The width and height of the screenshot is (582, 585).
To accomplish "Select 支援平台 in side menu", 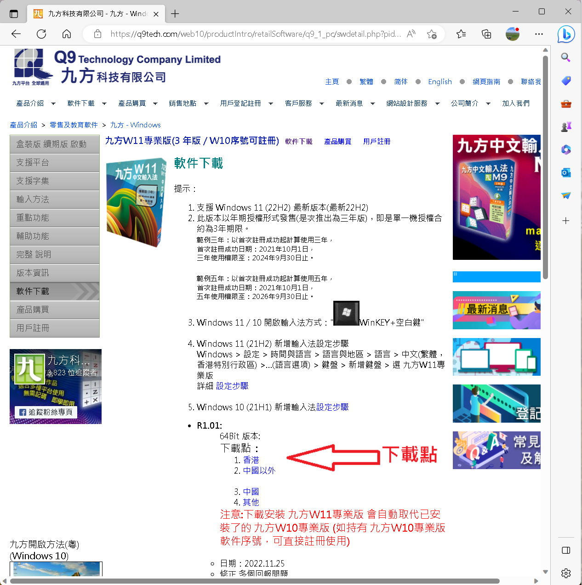I will click(55, 162).
